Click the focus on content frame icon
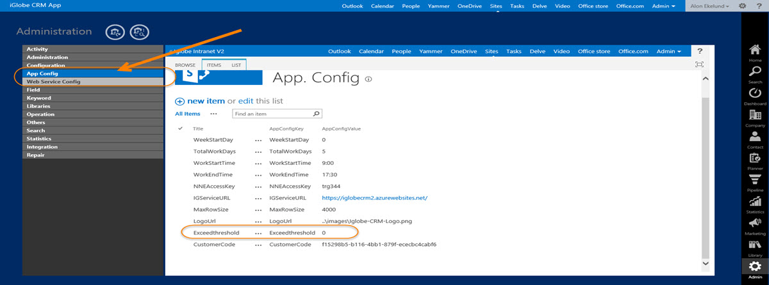The width and height of the screenshot is (769, 285). (699, 65)
